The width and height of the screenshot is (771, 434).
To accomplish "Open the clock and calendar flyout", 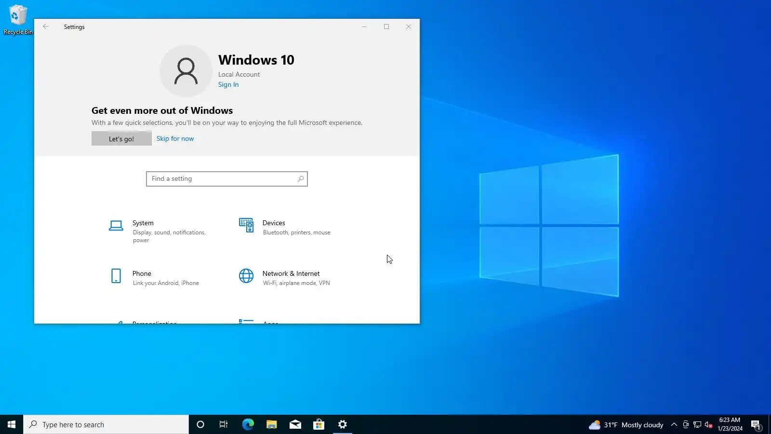I will pyautogui.click(x=730, y=424).
